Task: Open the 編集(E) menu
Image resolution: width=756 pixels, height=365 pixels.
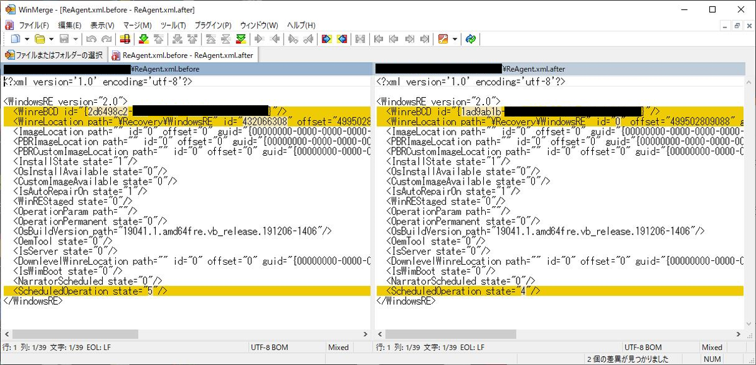Action: point(69,25)
